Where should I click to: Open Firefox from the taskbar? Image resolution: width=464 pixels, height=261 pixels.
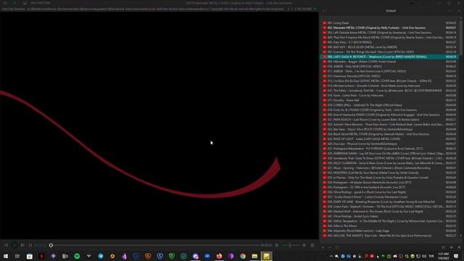tap(219, 256)
